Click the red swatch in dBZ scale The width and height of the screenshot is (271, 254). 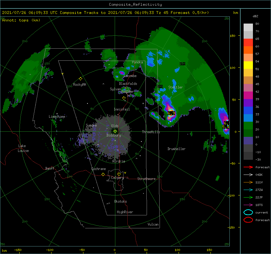tap(248, 42)
